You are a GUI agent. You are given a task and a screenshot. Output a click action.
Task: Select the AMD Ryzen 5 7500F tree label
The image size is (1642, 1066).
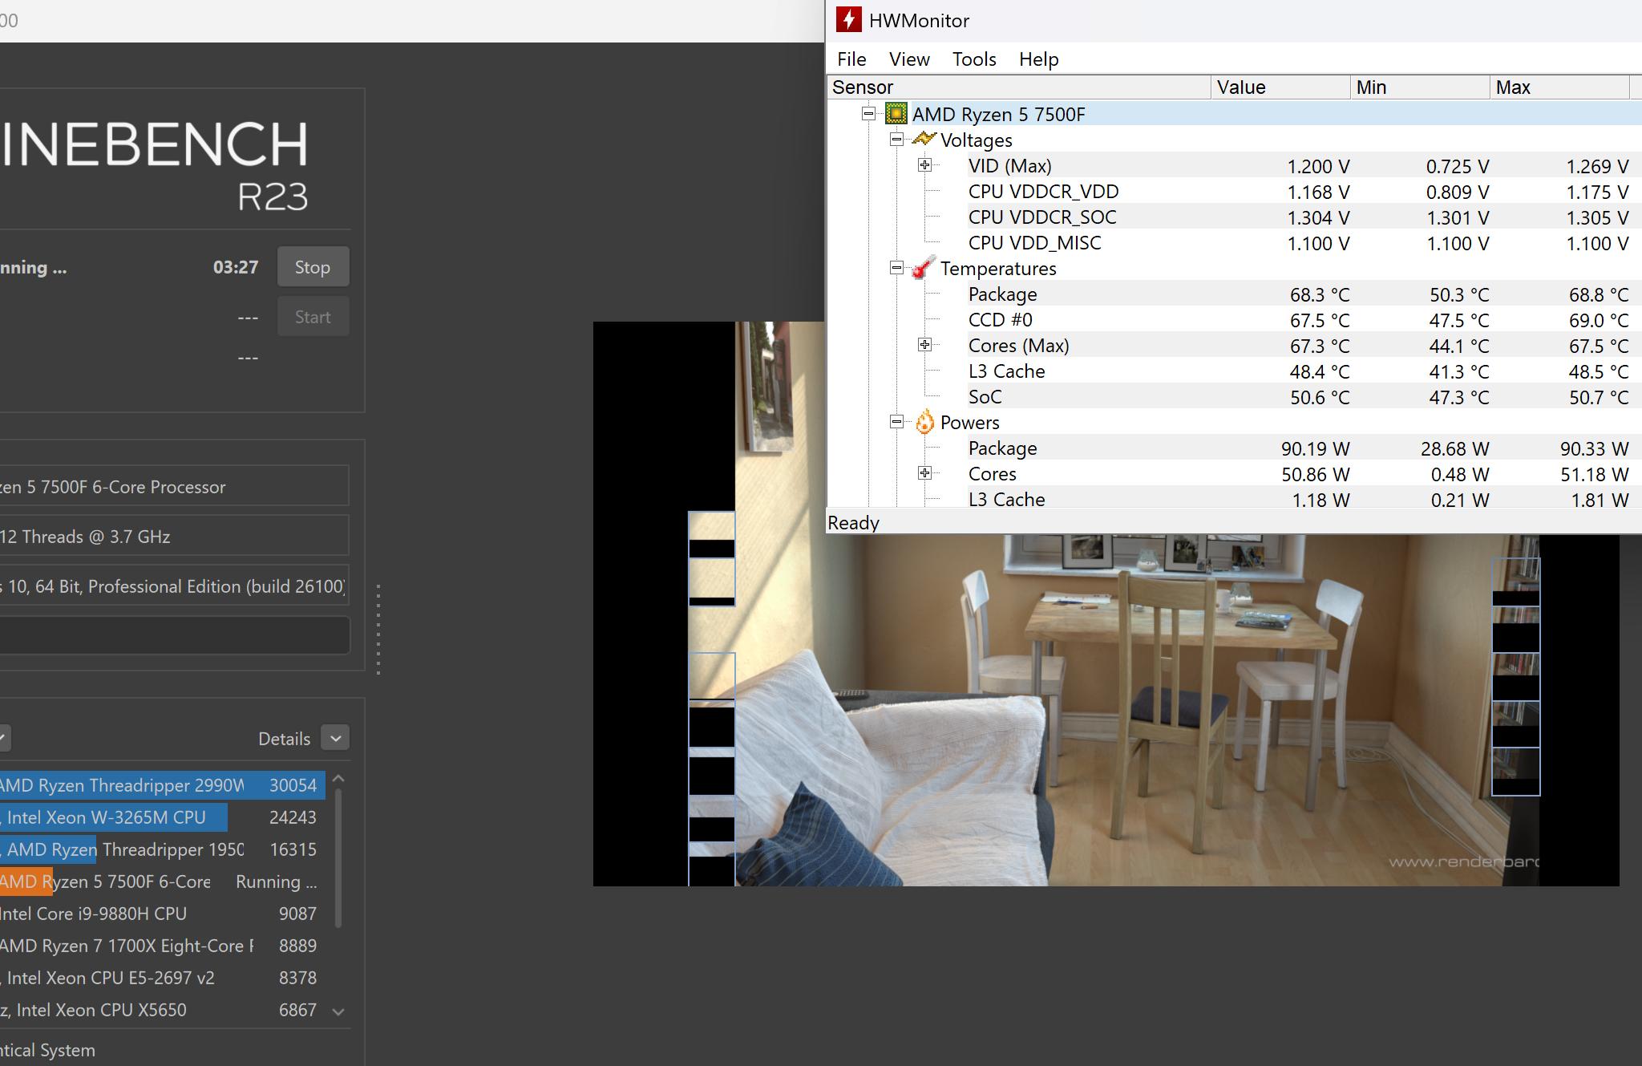click(998, 114)
